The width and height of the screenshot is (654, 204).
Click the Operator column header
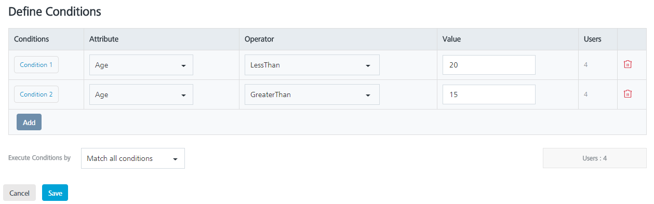coord(259,39)
